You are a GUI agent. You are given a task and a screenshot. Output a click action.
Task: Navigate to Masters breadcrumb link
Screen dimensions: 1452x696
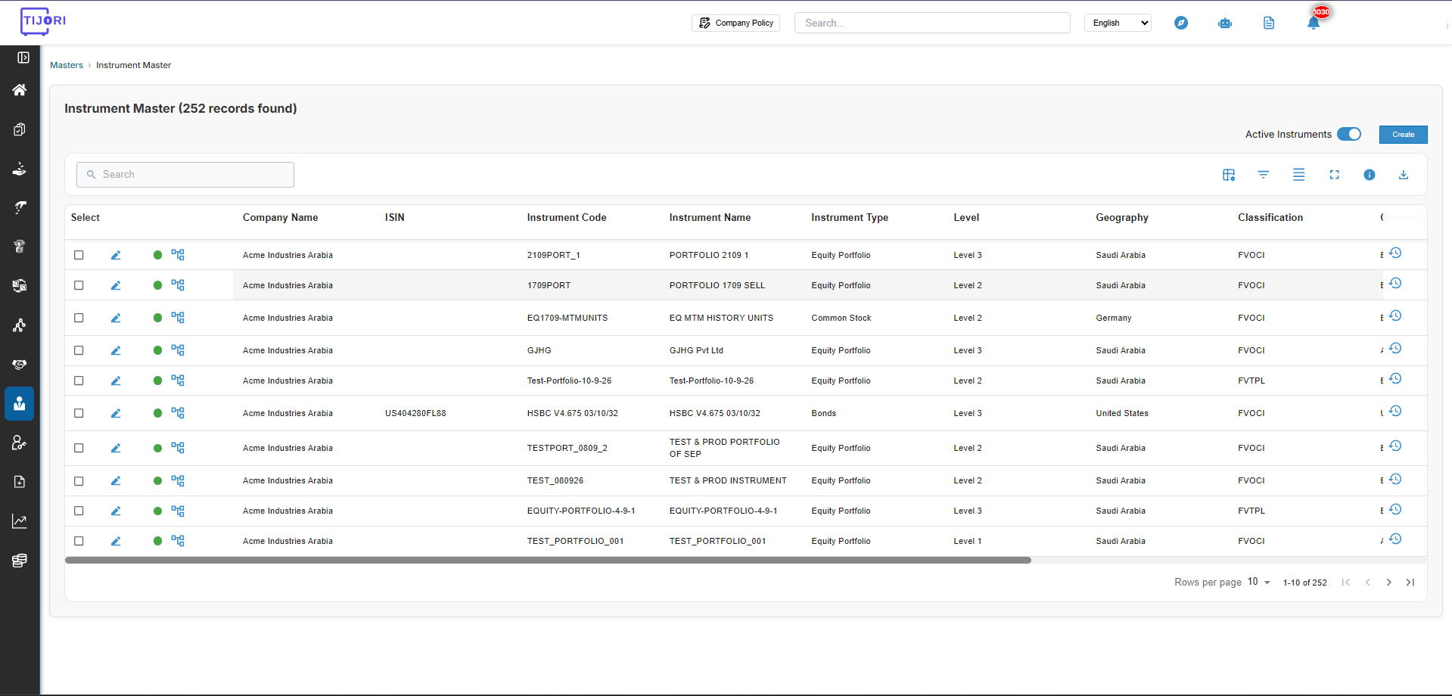67,65
